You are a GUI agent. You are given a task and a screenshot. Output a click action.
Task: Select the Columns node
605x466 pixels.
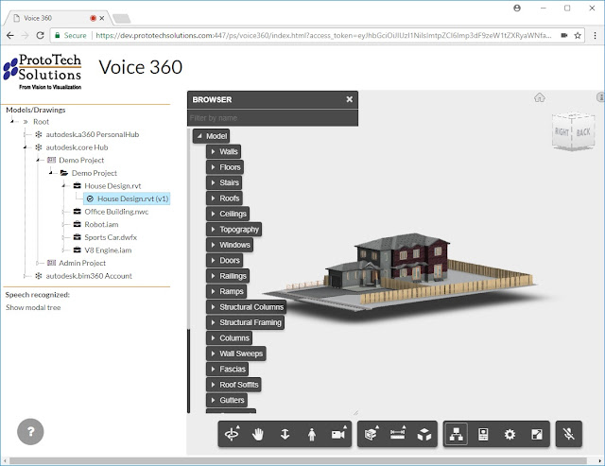click(230, 338)
